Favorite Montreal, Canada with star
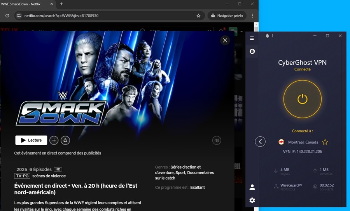350x211 pixels. (325, 142)
